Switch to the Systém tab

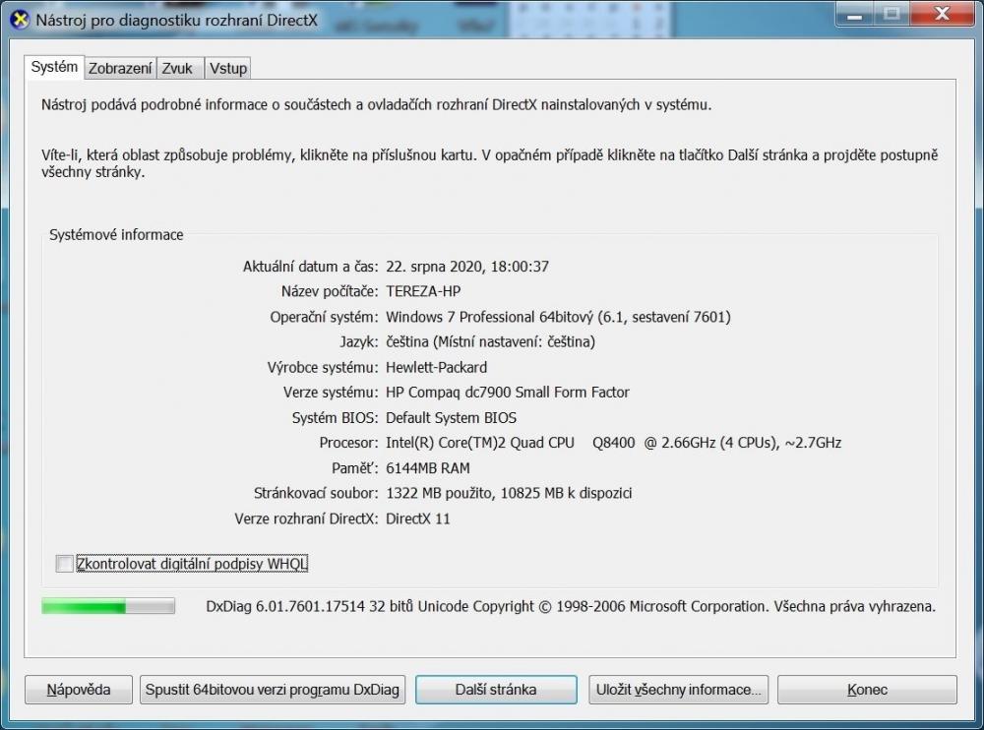(54, 67)
